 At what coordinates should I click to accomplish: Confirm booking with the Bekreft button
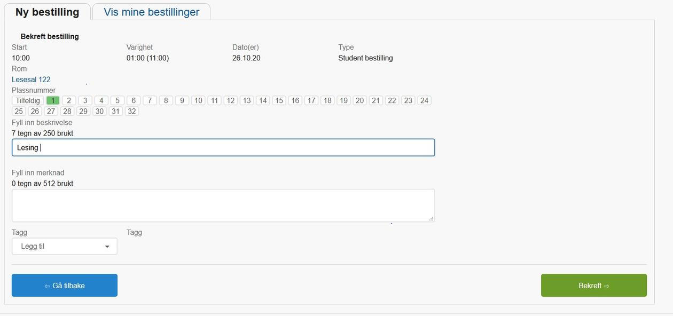pyautogui.click(x=593, y=286)
